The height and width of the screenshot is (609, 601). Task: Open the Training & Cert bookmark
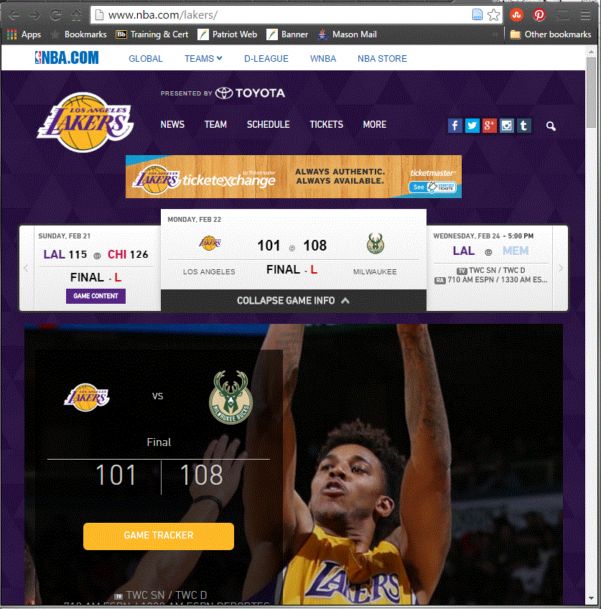(152, 34)
